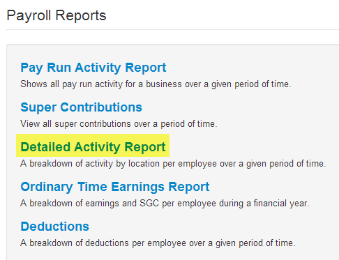339x260 pixels.
Task: Select the highlighted Detailed Activity Report link
Action: [x=93, y=147]
